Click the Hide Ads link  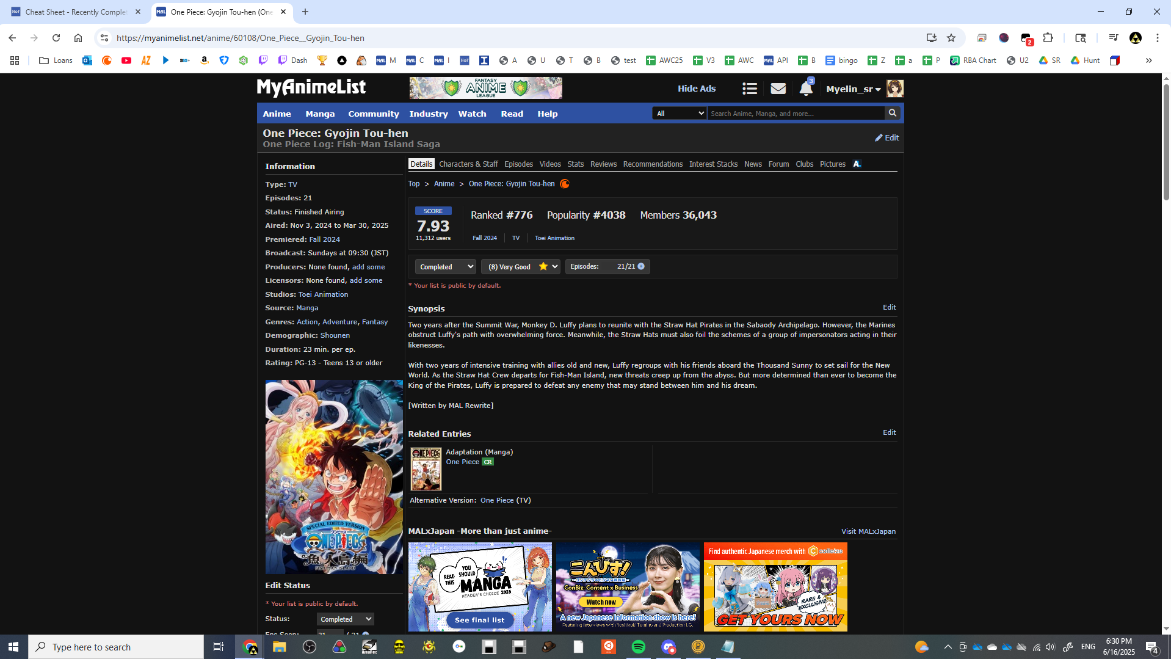697,89
